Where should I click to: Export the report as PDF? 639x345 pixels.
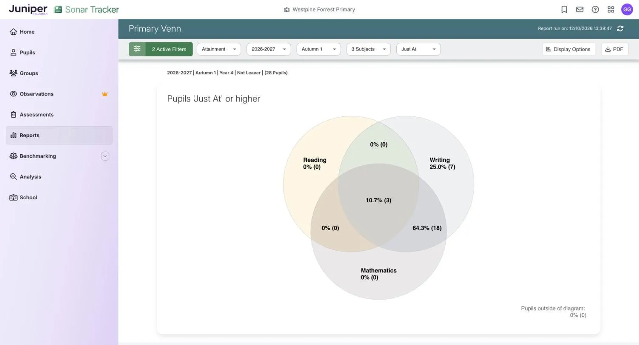coord(615,49)
